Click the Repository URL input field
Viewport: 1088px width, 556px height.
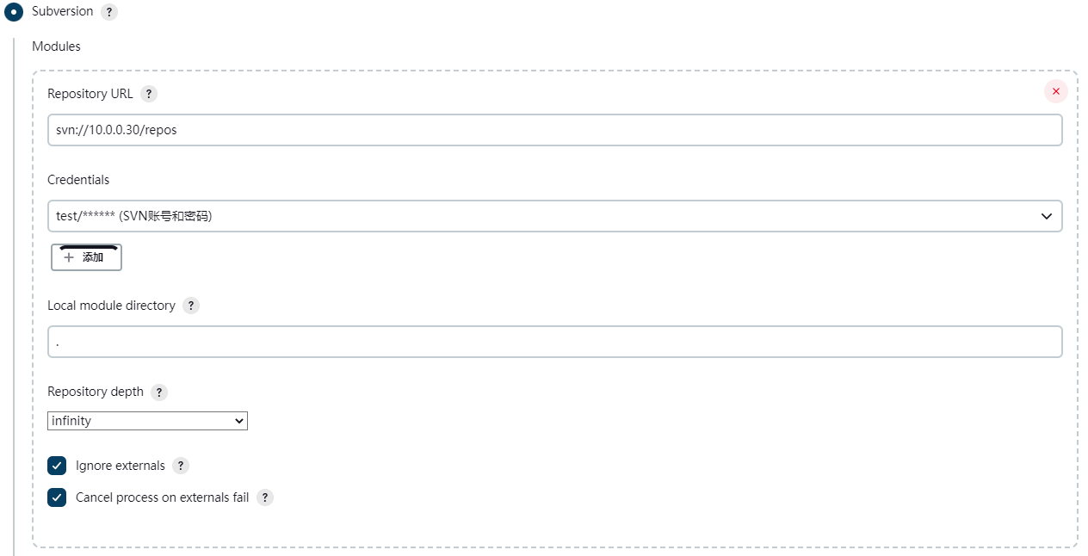554,130
